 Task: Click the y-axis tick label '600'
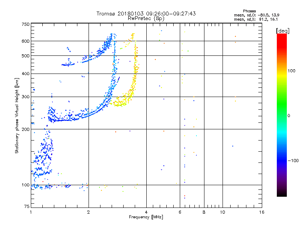[25, 41]
